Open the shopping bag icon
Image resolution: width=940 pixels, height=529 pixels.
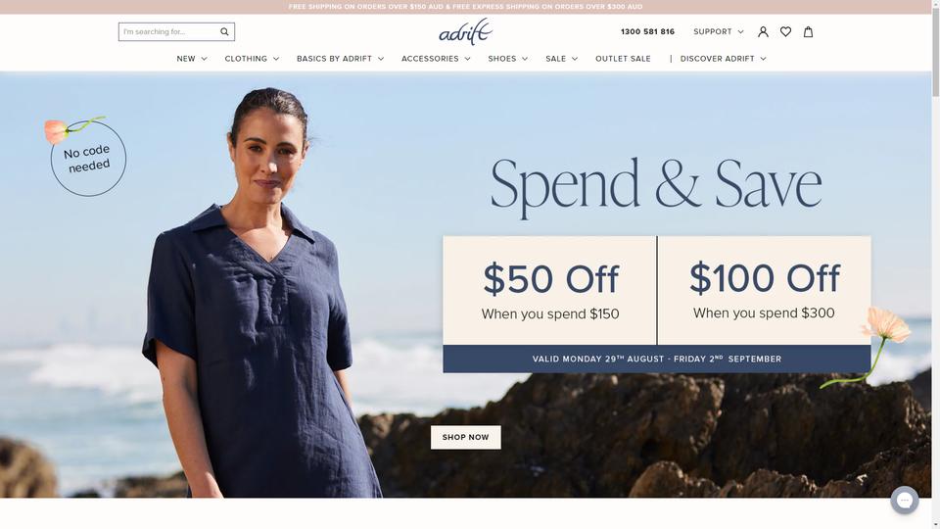(808, 31)
